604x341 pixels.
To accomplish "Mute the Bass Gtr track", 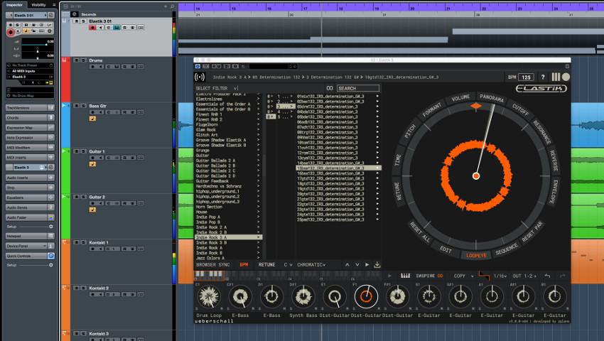I will tap(76, 106).
